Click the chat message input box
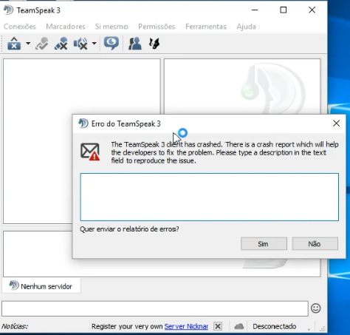The height and width of the screenshot is (335, 350). tap(155, 308)
